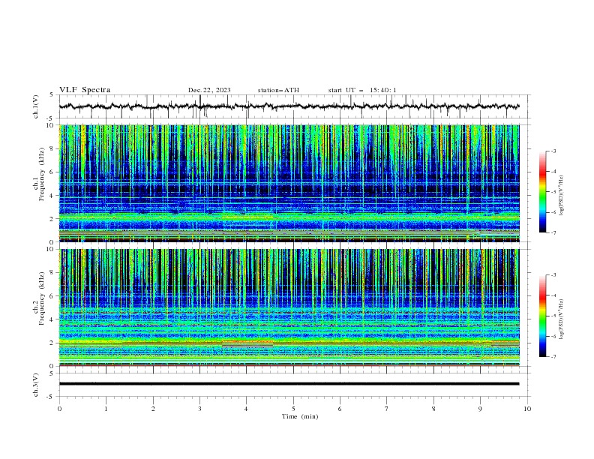The height and width of the screenshot is (459, 594).
Task: Click the "5" tick on ch.1(V) waveform axis
Action: tap(52, 94)
